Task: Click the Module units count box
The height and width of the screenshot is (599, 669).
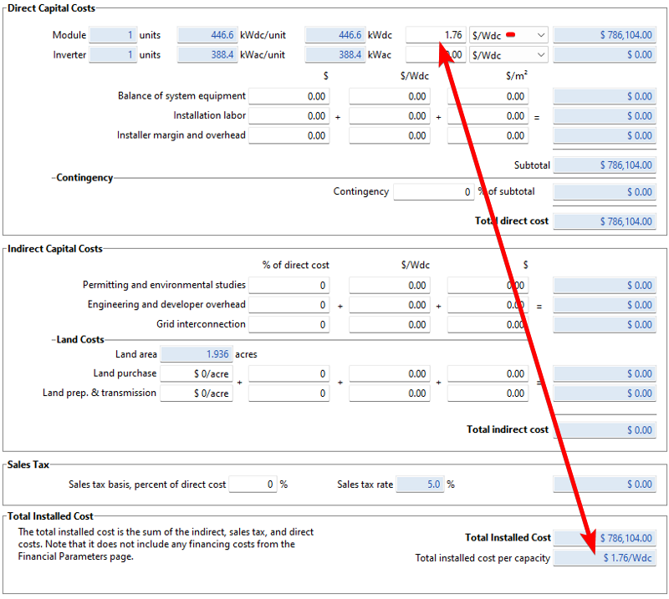Action: coord(113,35)
